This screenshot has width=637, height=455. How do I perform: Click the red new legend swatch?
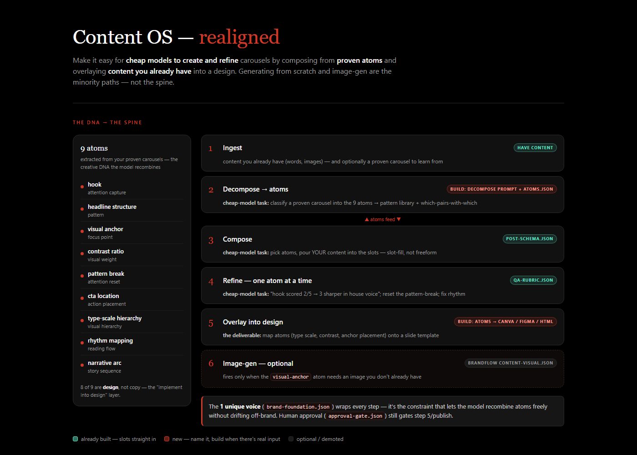coord(167,439)
